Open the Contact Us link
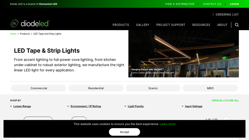Viewport: 249px width, 140px height. [212, 4]
